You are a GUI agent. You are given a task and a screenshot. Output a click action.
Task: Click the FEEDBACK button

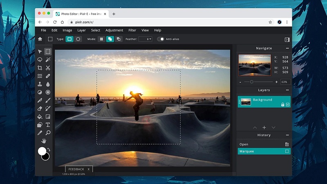[76, 169]
